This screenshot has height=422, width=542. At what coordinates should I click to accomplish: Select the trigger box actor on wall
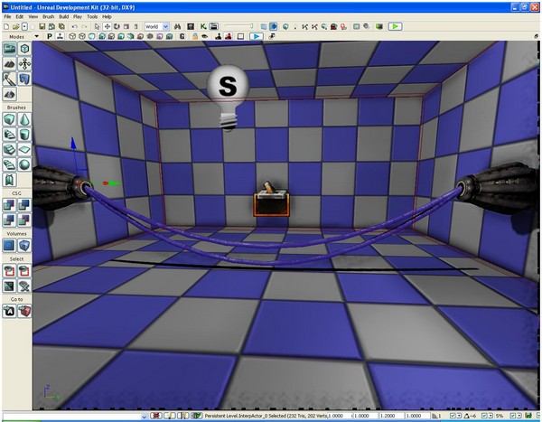click(x=271, y=201)
